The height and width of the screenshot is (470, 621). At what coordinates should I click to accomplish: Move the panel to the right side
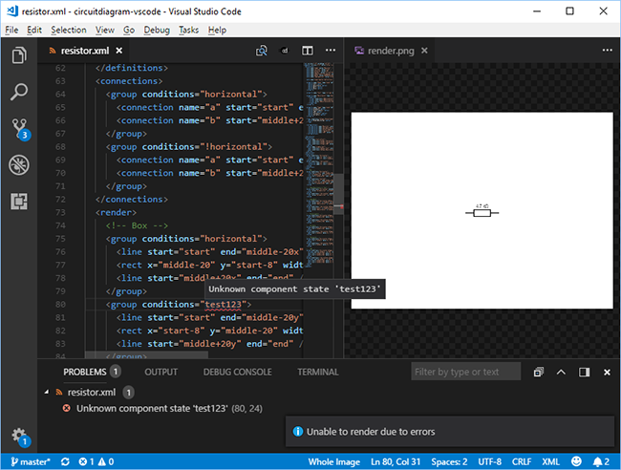pyautogui.click(x=584, y=372)
